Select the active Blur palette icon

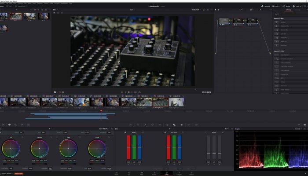174,125
